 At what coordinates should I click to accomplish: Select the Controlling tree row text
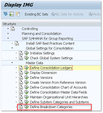(30, 29)
